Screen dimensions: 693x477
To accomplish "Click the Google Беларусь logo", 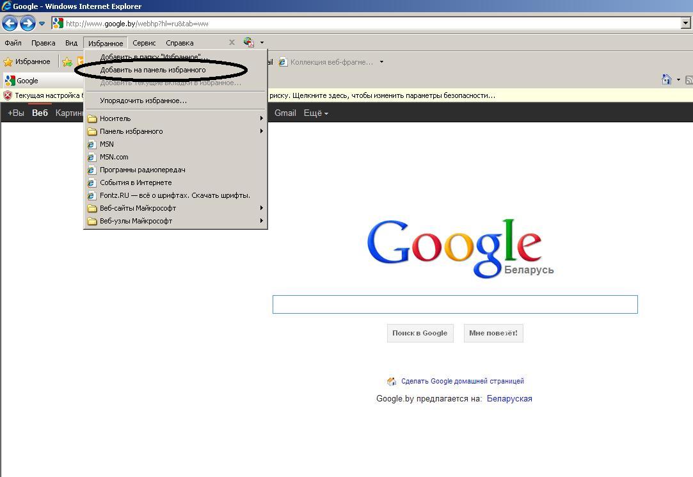I will (459, 248).
